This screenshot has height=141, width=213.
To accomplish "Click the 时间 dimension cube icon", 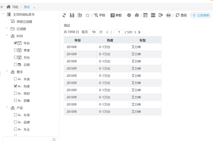I will [x=13, y=36].
